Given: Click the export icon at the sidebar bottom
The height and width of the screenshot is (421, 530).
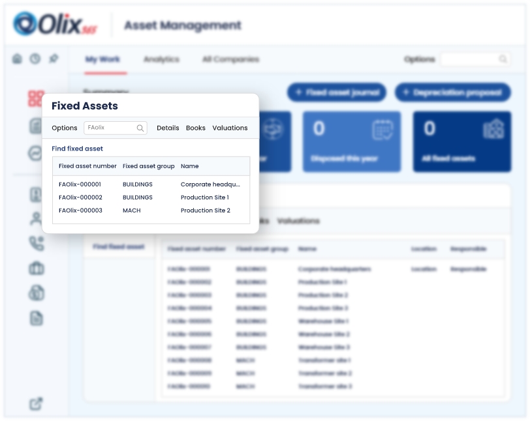Looking at the screenshot, I should [36, 404].
